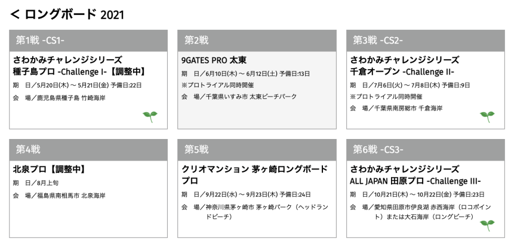Open the 9GATES PRO 太東 event title
The width and height of the screenshot is (511, 244).
214,60
